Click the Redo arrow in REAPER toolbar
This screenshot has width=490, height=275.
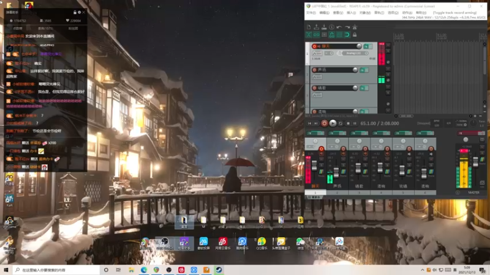click(347, 27)
